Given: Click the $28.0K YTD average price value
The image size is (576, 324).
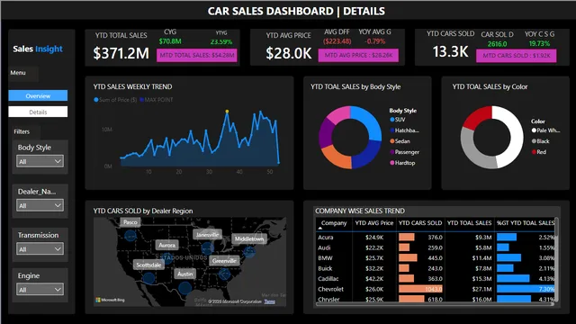Looking at the screenshot, I should coord(289,53).
